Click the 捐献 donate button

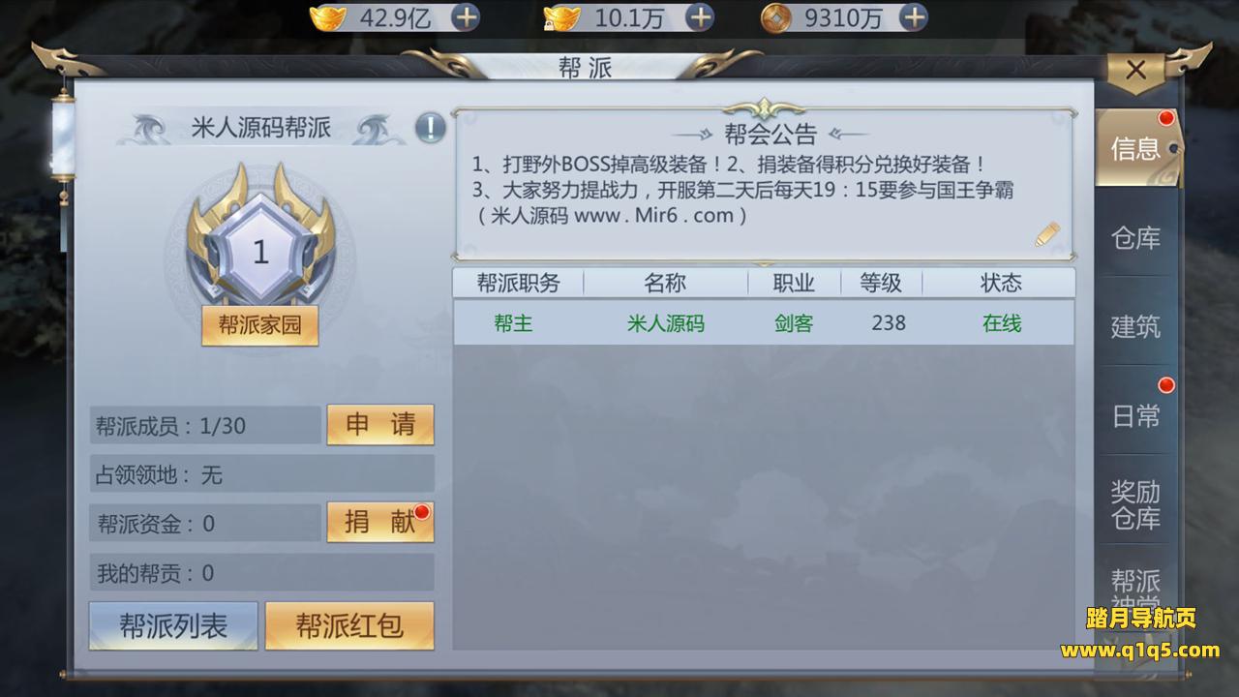tap(380, 523)
